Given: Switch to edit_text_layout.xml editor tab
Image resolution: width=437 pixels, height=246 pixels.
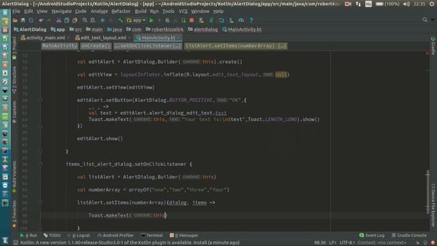Looking at the screenshot, I should (x=103, y=38).
